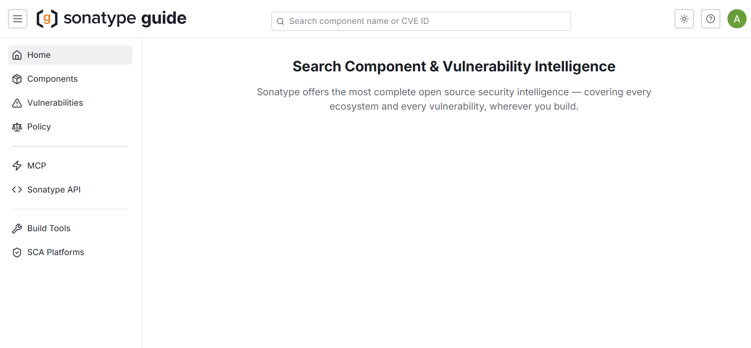Screen dimensions: 751x348
Task: Click the MCP lightning bolt icon
Action: click(17, 166)
